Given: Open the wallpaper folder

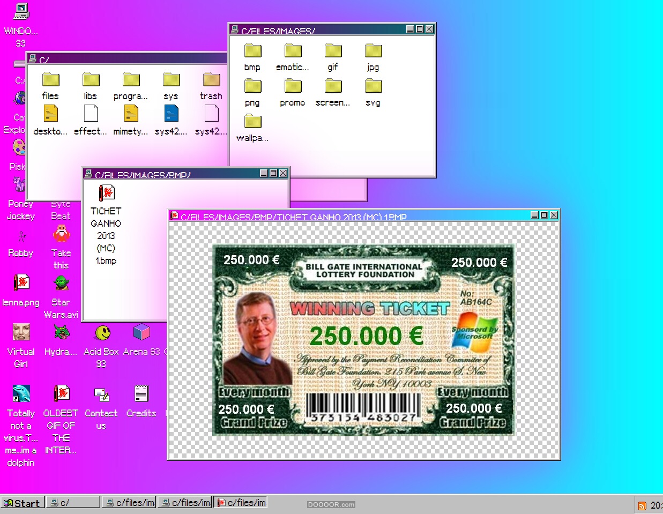Looking at the screenshot, I should point(252,121).
